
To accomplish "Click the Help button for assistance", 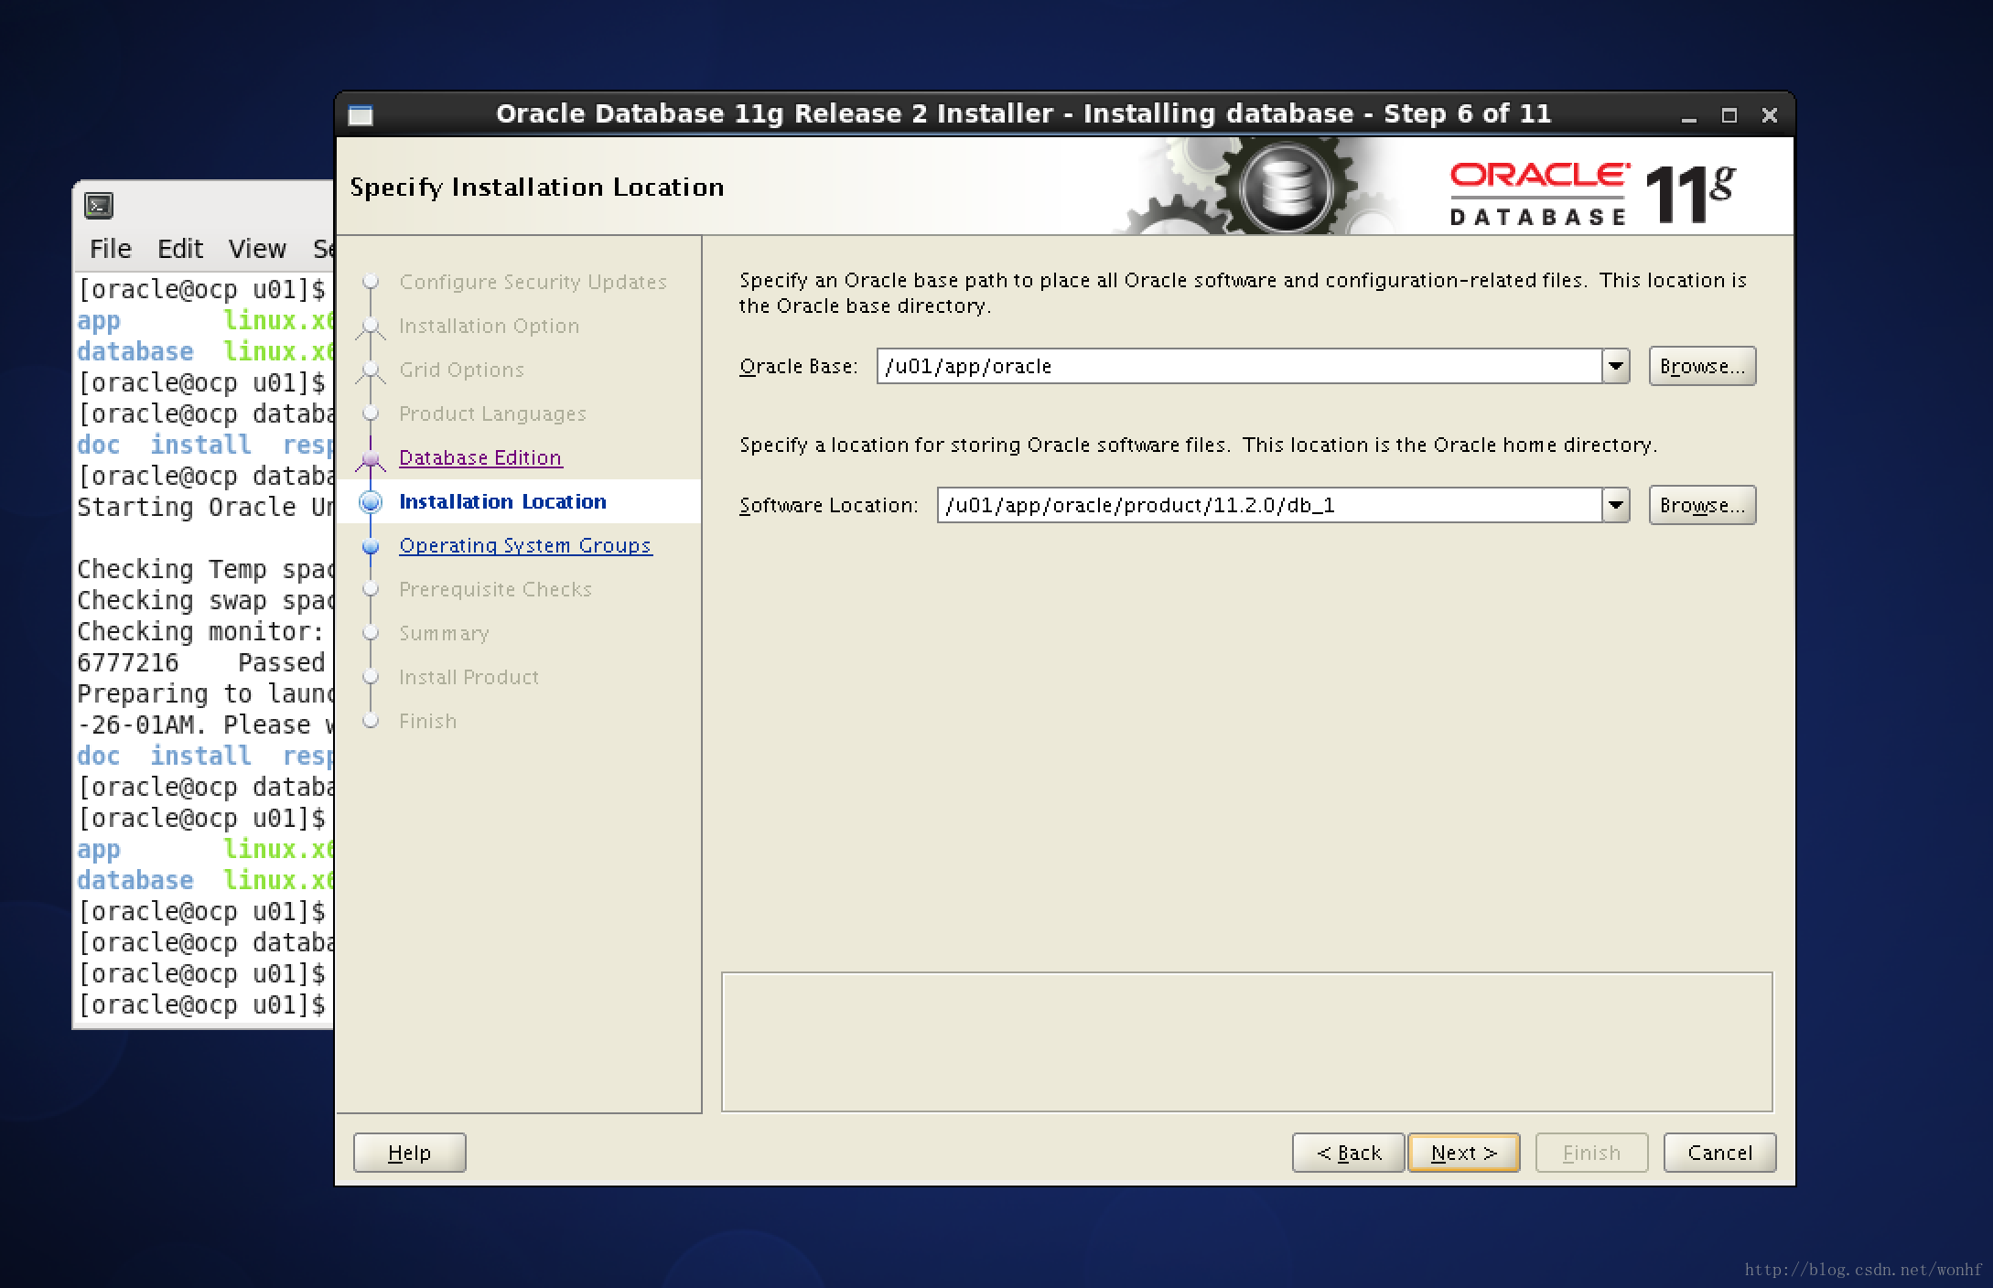I will click(x=411, y=1150).
